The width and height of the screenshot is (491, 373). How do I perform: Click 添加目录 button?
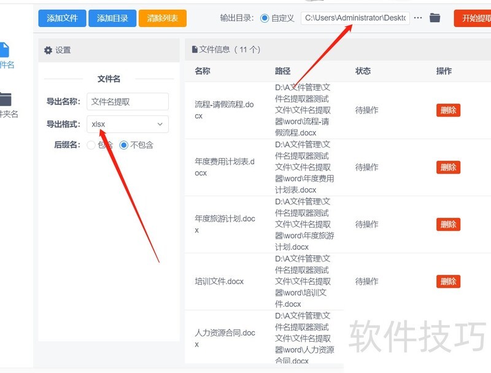(x=112, y=18)
